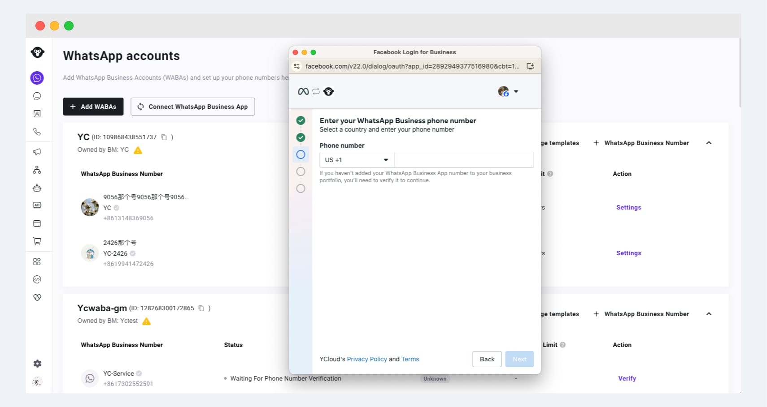The image size is (767, 407).
Task: Click the YCloud monkey logo in sidebar
Action: [37, 52]
